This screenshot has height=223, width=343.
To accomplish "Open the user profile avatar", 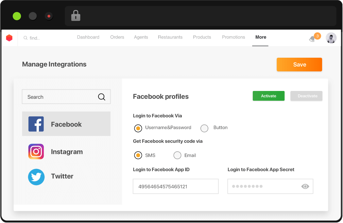I will point(331,38).
